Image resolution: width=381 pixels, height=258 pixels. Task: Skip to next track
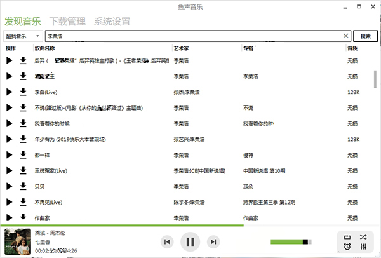(x=213, y=241)
